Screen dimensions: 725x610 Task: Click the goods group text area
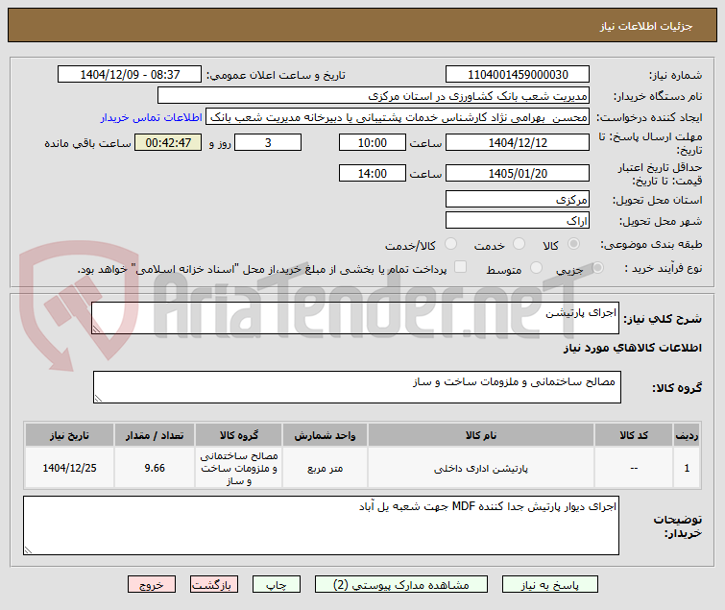357,387
